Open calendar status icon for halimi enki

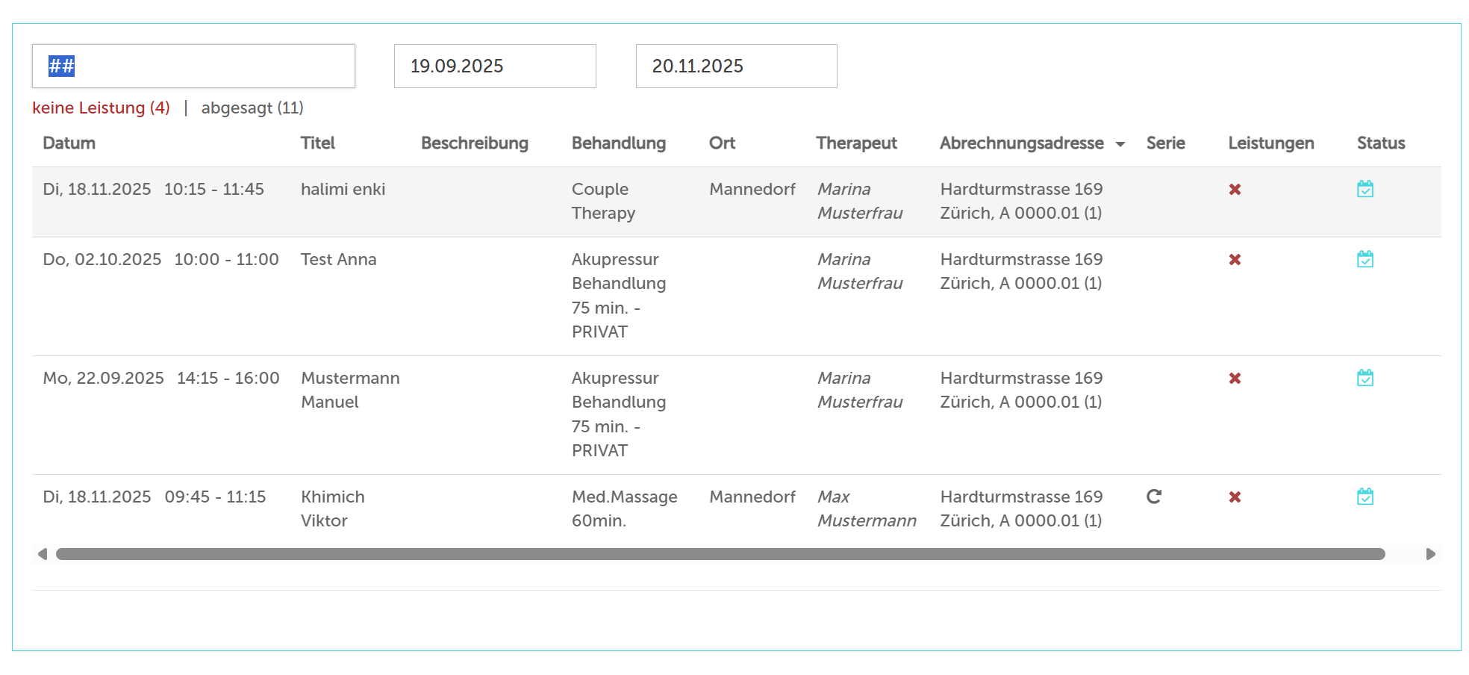[1365, 190]
